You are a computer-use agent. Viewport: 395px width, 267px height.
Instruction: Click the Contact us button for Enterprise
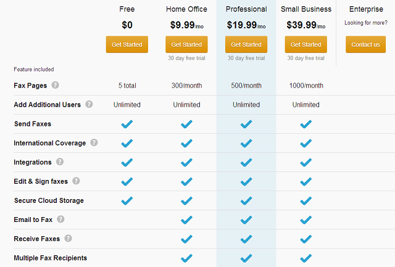[365, 44]
